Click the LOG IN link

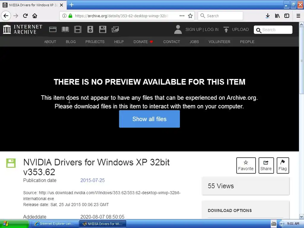click(212, 29)
